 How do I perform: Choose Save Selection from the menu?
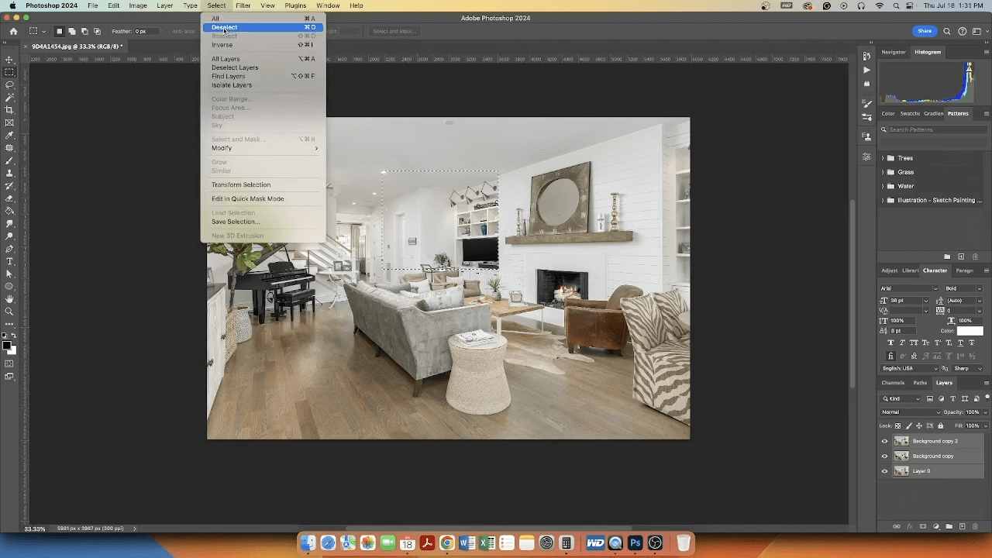pyautogui.click(x=235, y=222)
